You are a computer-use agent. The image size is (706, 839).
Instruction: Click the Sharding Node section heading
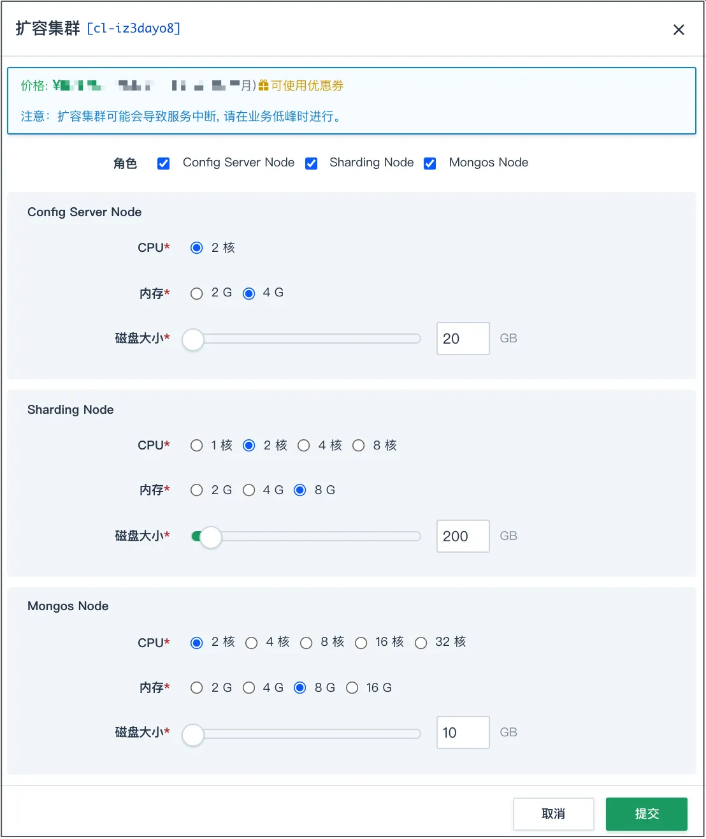[71, 410]
